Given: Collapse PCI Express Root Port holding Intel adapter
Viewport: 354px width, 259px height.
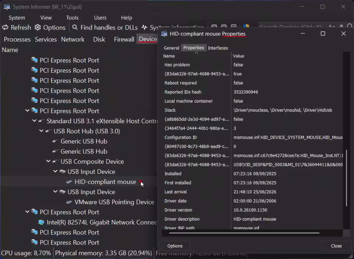Looking at the screenshot, I should 27,212.
